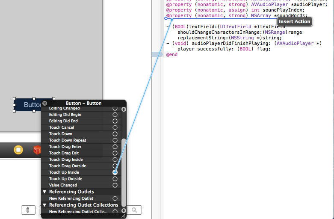Click Value Changed connection circle
The image size is (334, 219).
pos(115,185)
